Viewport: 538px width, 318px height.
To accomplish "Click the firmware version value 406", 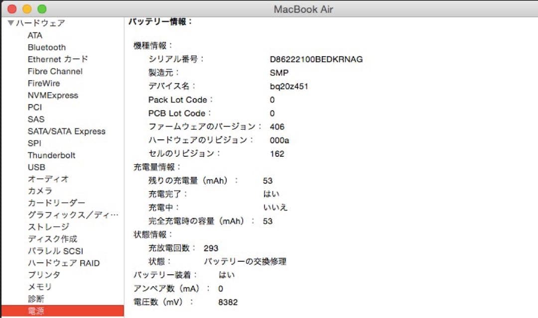I will [277, 127].
